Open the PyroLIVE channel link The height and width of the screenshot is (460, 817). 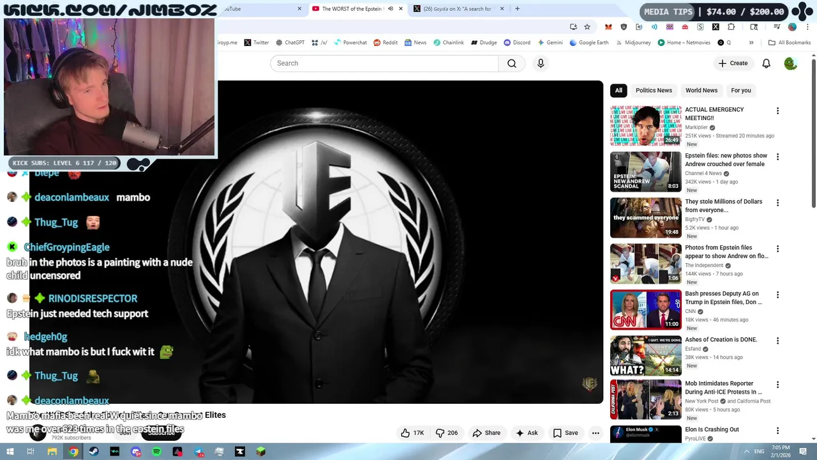[x=696, y=439]
